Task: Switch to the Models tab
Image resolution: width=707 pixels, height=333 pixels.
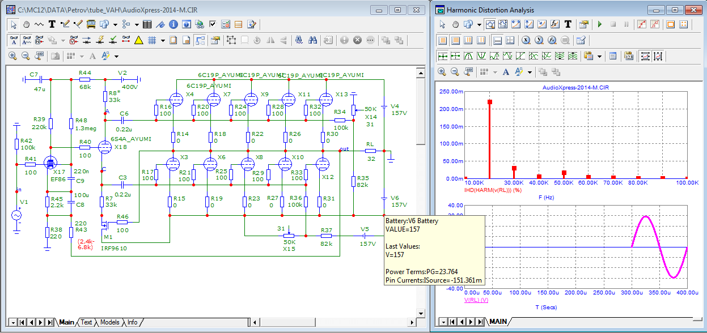Action: click(109, 322)
